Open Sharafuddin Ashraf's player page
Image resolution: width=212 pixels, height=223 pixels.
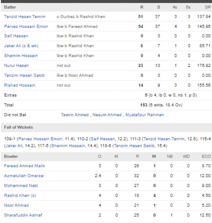(x=23, y=215)
